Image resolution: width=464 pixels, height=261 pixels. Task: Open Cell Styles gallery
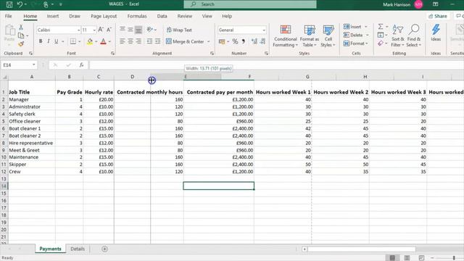tap(328, 36)
